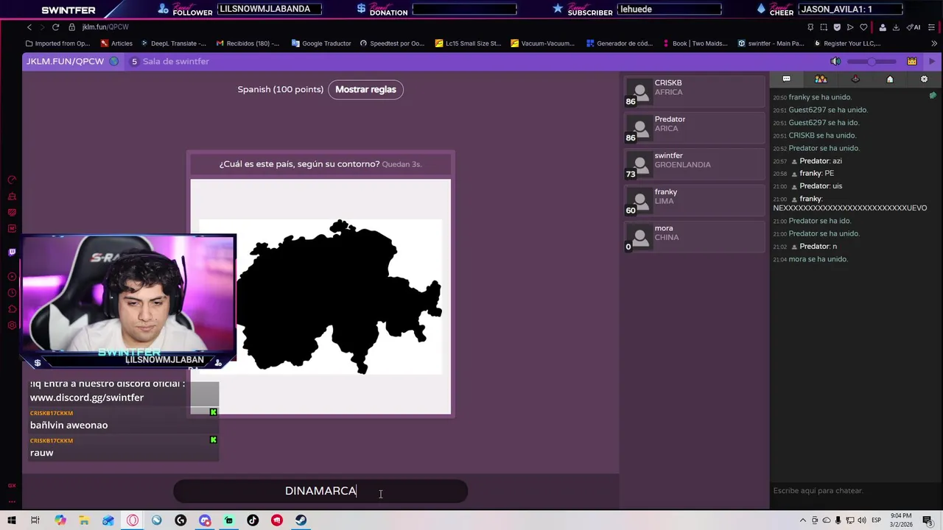
Task: Open the Speedtest por Oo... bookmark
Action: click(x=392, y=43)
